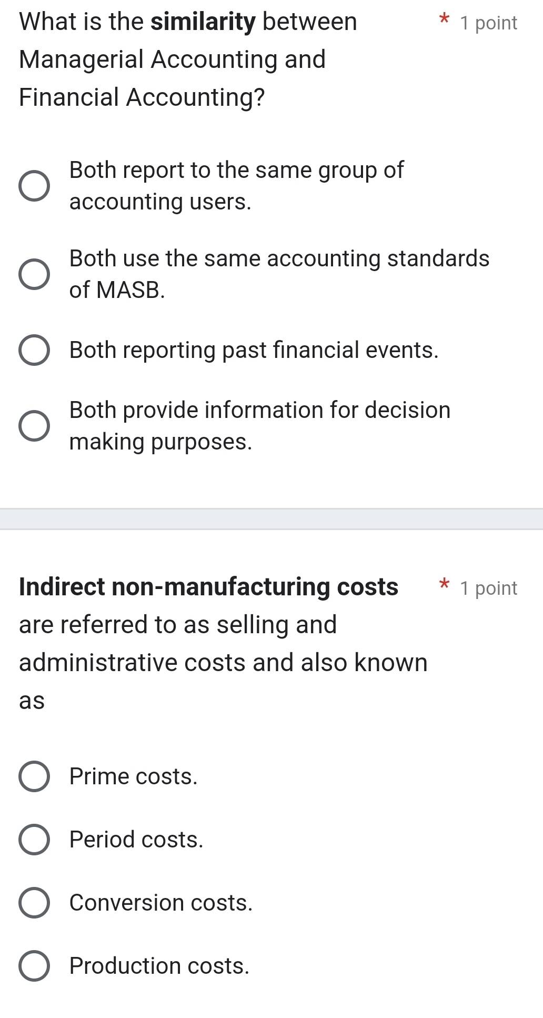Click the 'Prime costs.' option text

coord(133,776)
